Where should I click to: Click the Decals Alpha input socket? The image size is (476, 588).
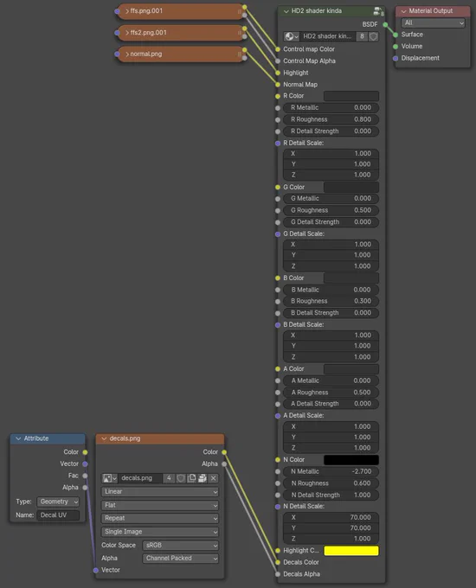click(278, 574)
